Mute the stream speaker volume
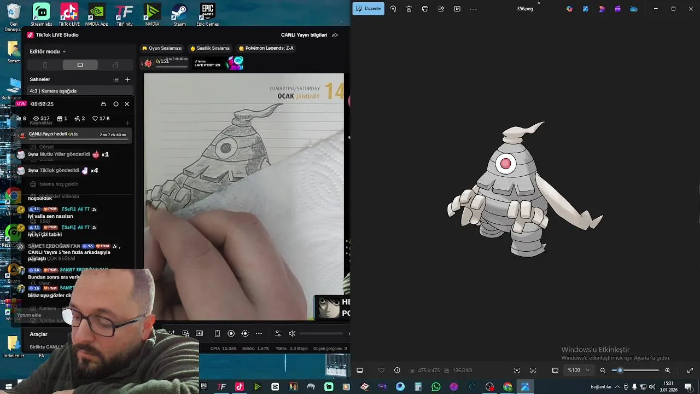The height and width of the screenshot is (394, 700). (x=292, y=333)
